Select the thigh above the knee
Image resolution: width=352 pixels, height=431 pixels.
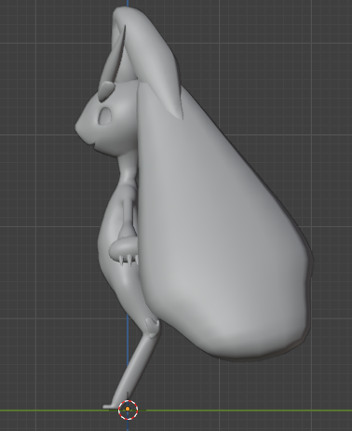[x=132, y=295]
